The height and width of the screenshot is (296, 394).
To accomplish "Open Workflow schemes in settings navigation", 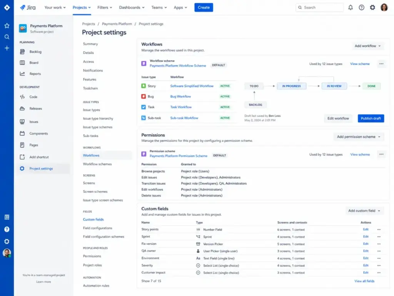I will [97, 164].
